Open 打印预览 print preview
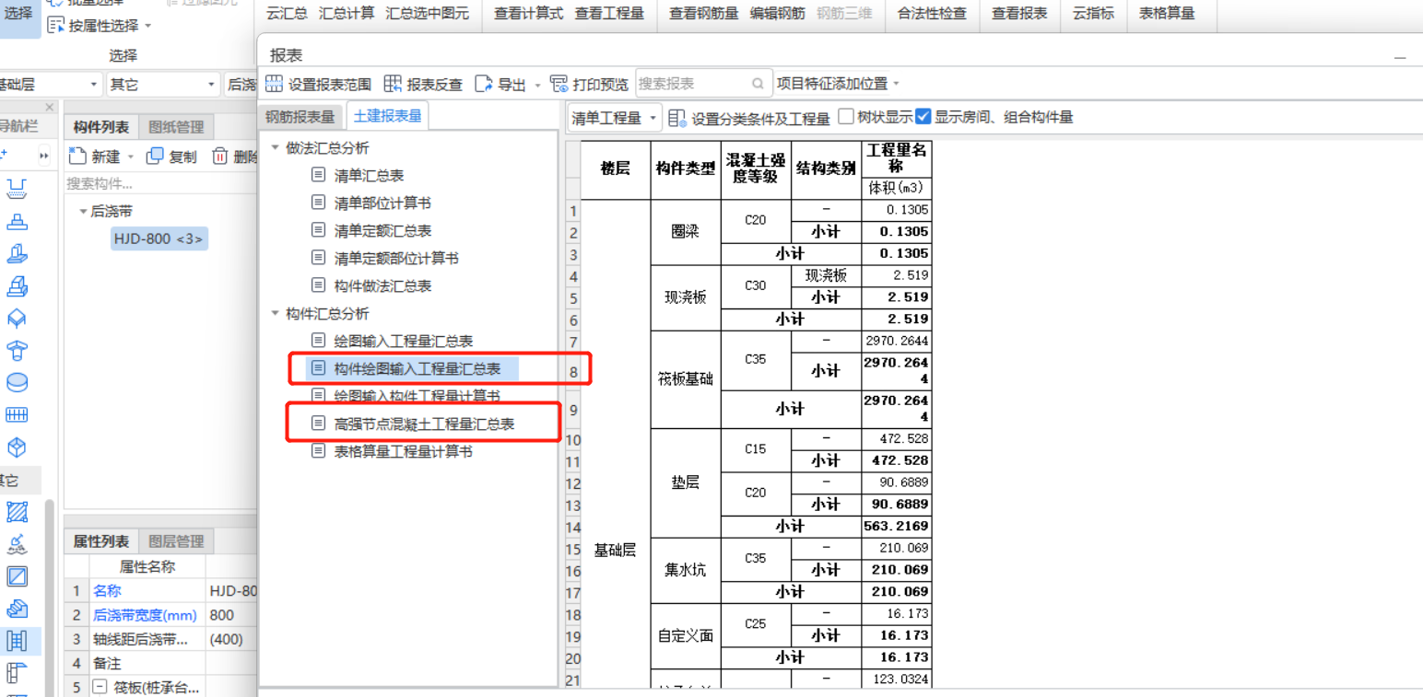 (x=589, y=85)
